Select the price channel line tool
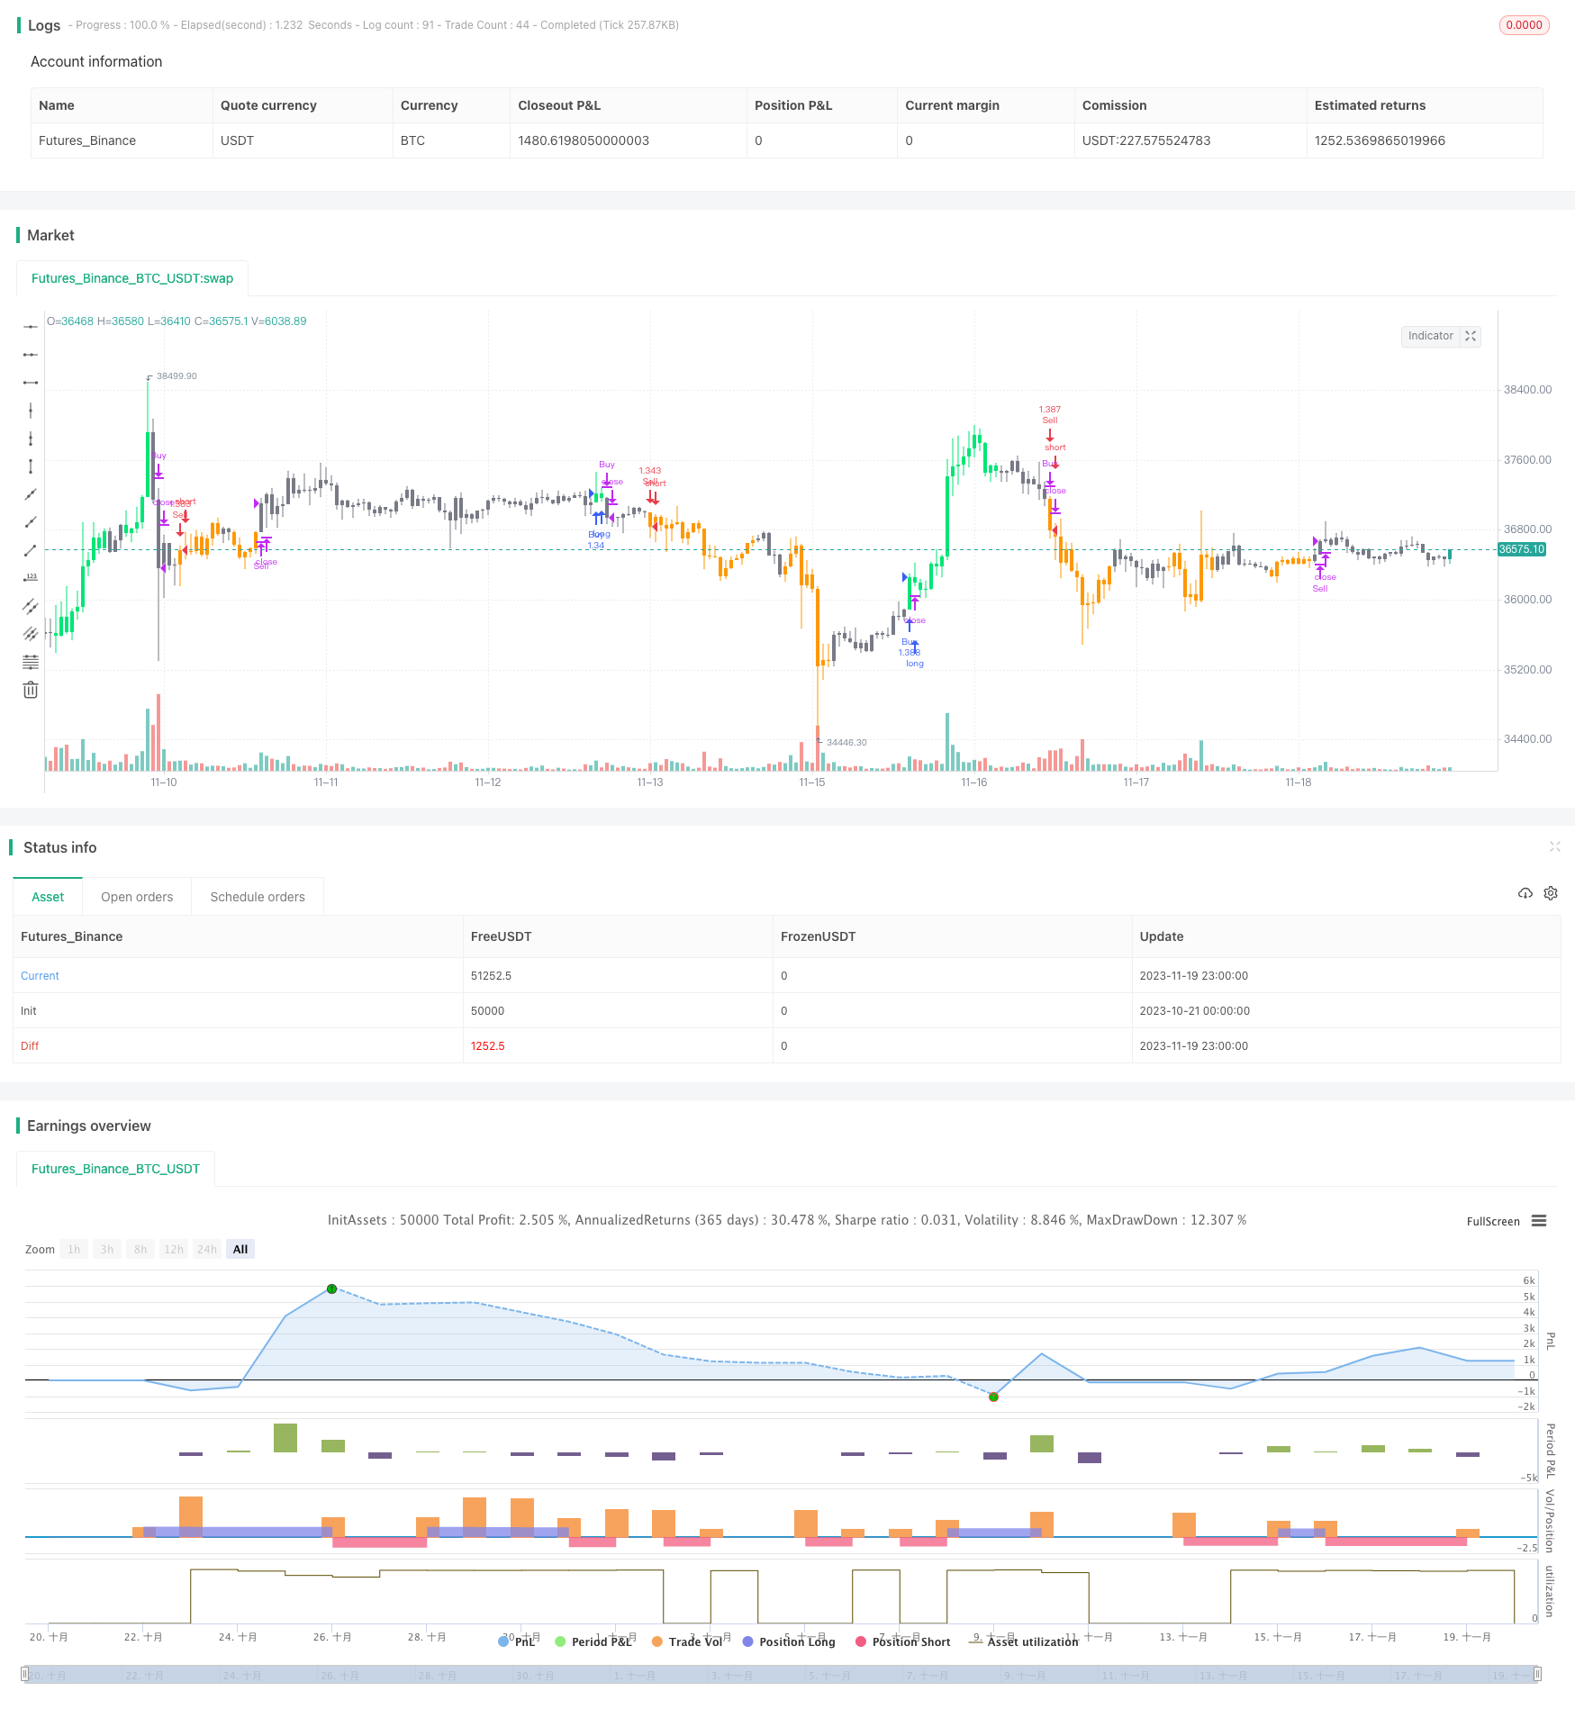 pyautogui.click(x=31, y=634)
